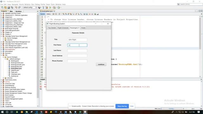This screenshot has width=203, height=114.
Task: Select BookingFXML.fxml in project tree
Action: coord(16,66)
